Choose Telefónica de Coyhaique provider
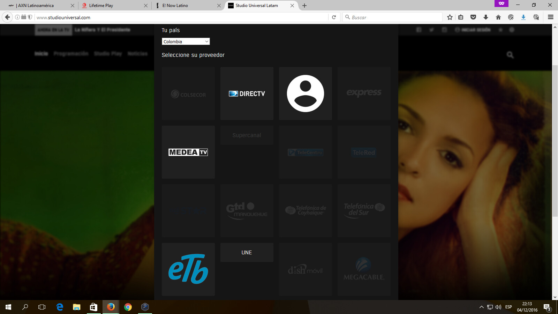Image resolution: width=558 pixels, height=314 pixels. pos(306,211)
